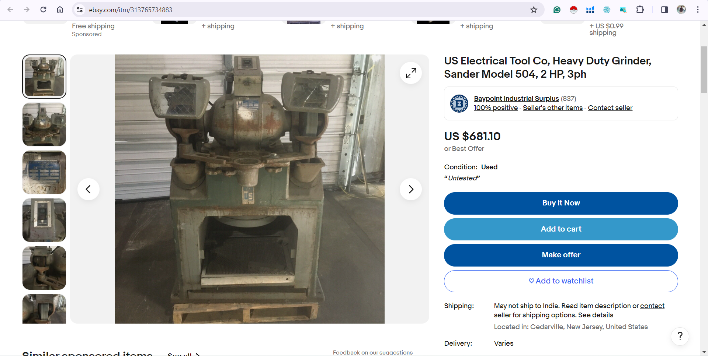Viewport: 708px width, 356px height.
Task: Open Seller's other items link
Action: 552,108
